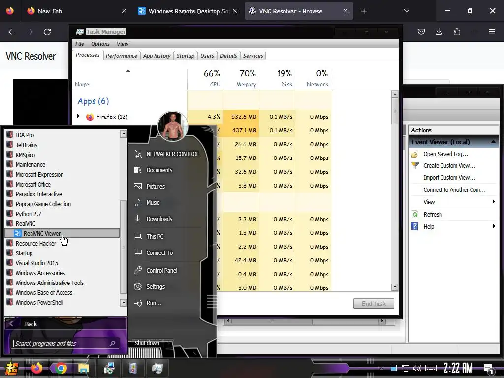The height and width of the screenshot is (378, 504).
Task: Click the Shut down button
Action: click(147, 343)
